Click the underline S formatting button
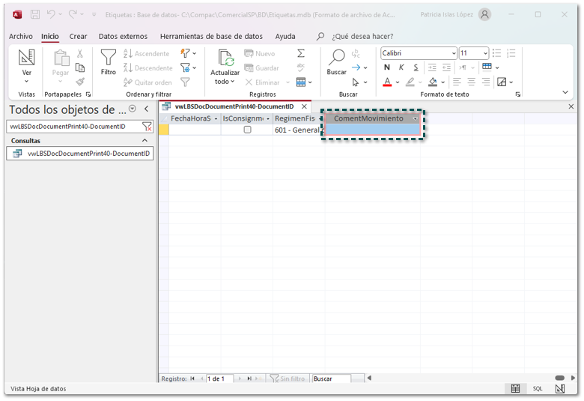Image resolution: width=584 pixels, height=401 pixels. pos(416,67)
